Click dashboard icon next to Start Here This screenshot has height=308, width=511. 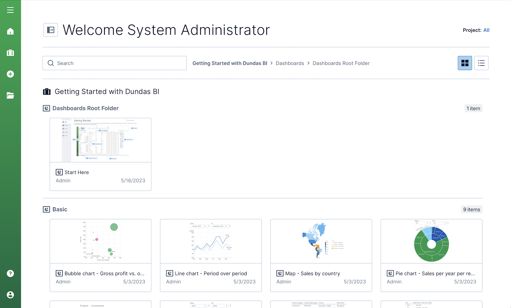[x=59, y=172]
